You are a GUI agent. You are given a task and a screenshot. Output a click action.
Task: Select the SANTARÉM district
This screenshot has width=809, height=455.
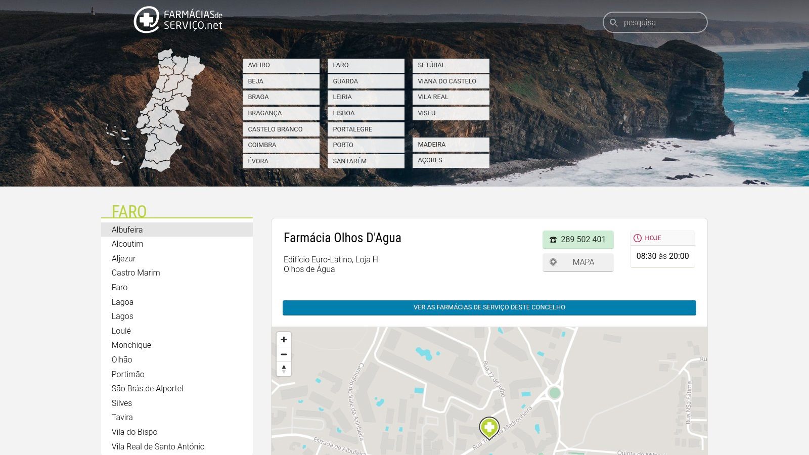(366, 161)
